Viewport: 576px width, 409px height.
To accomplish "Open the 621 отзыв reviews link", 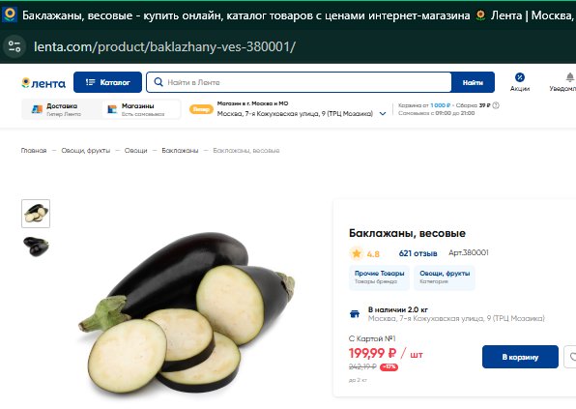I will pos(418,253).
